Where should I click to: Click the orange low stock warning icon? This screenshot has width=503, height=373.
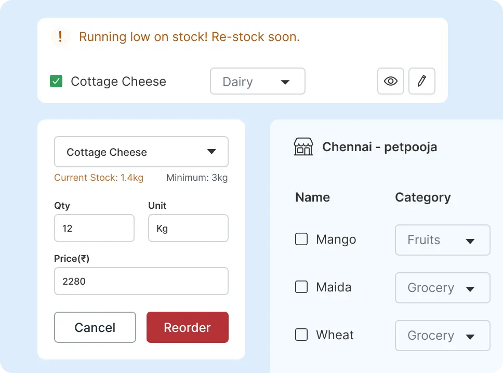(61, 37)
